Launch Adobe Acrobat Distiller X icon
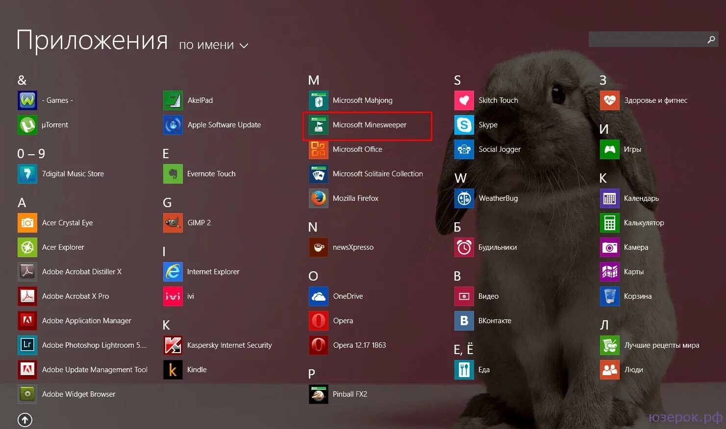Screen dimensions: 726x429 [27, 272]
